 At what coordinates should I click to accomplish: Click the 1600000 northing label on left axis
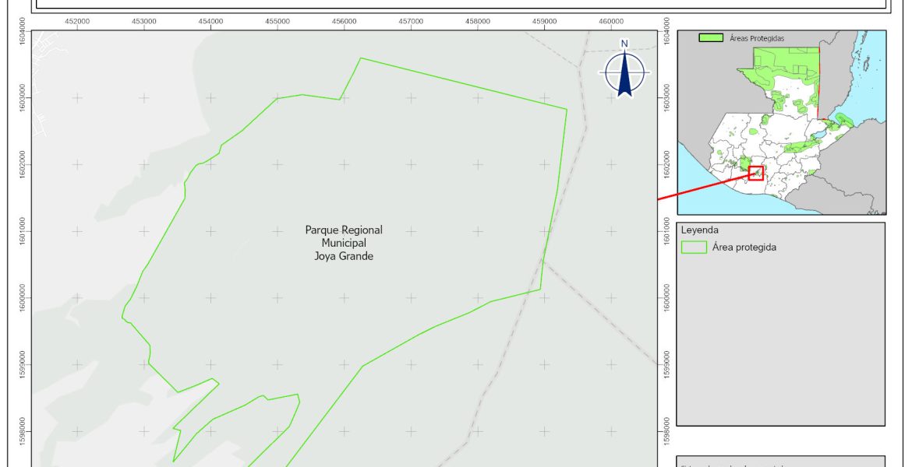point(23,297)
